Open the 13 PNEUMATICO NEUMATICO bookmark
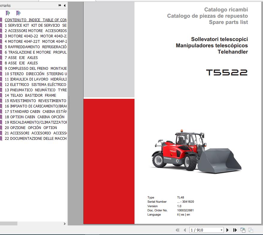The width and height of the screenshot is (263, 235). (33, 90)
